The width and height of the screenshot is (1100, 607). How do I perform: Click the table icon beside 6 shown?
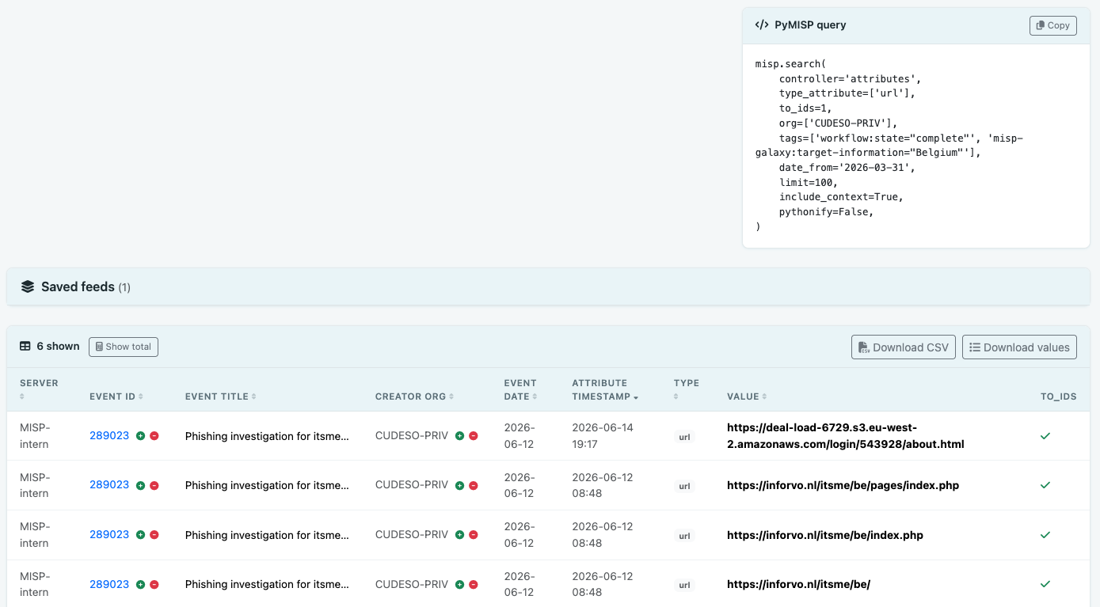click(25, 347)
